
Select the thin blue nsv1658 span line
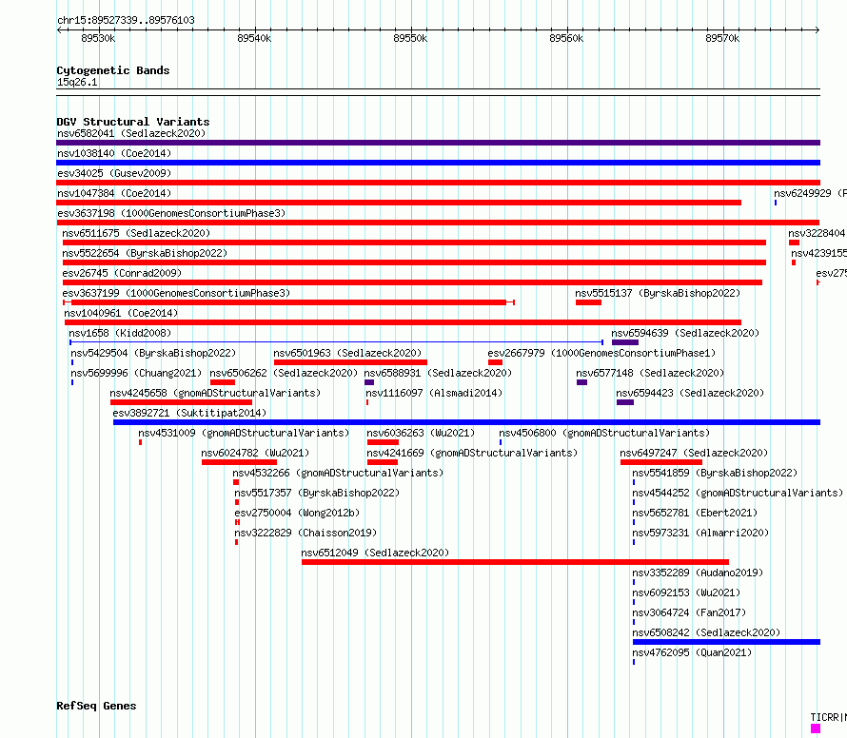point(336,342)
